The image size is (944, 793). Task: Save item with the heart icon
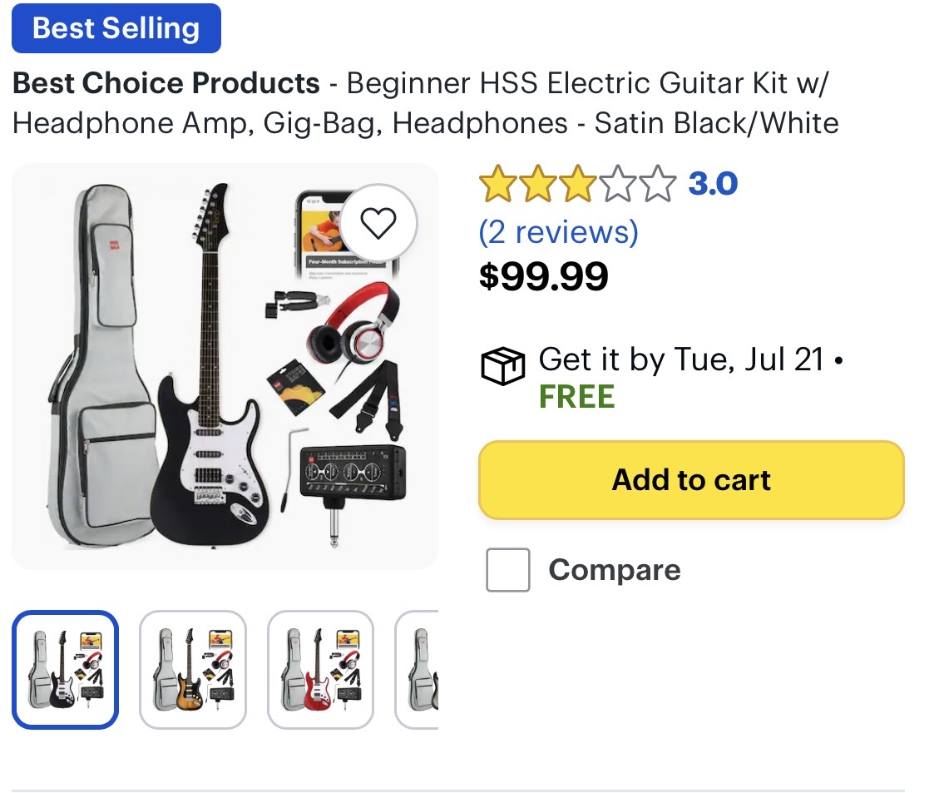pyautogui.click(x=378, y=223)
